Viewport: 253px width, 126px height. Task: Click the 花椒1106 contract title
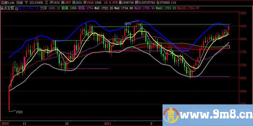click(7, 2)
